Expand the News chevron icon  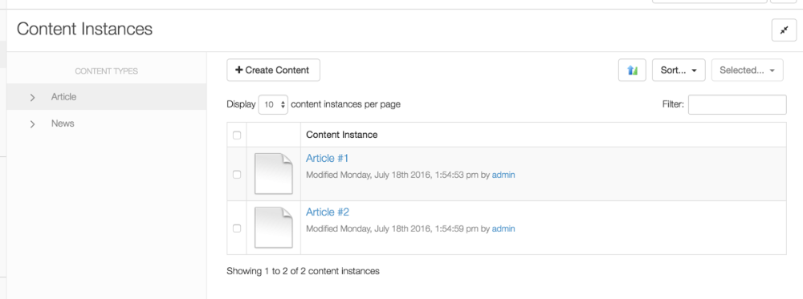(x=33, y=124)
